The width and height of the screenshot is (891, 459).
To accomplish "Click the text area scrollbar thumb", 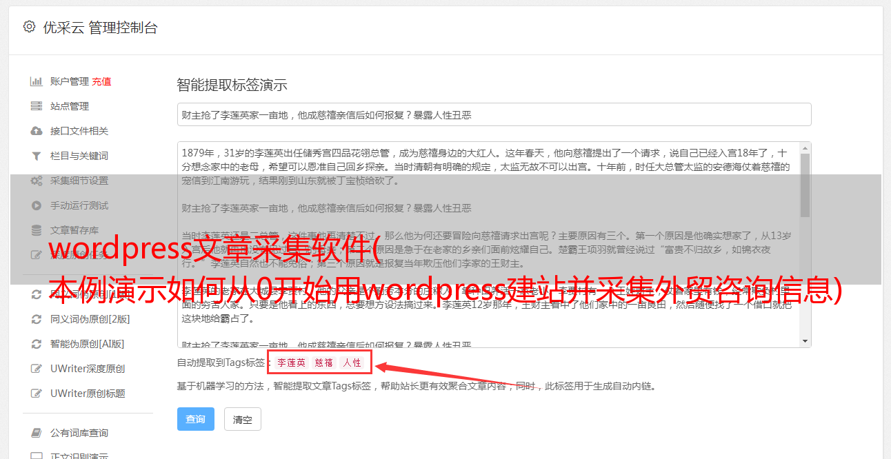I will point(805,185).
